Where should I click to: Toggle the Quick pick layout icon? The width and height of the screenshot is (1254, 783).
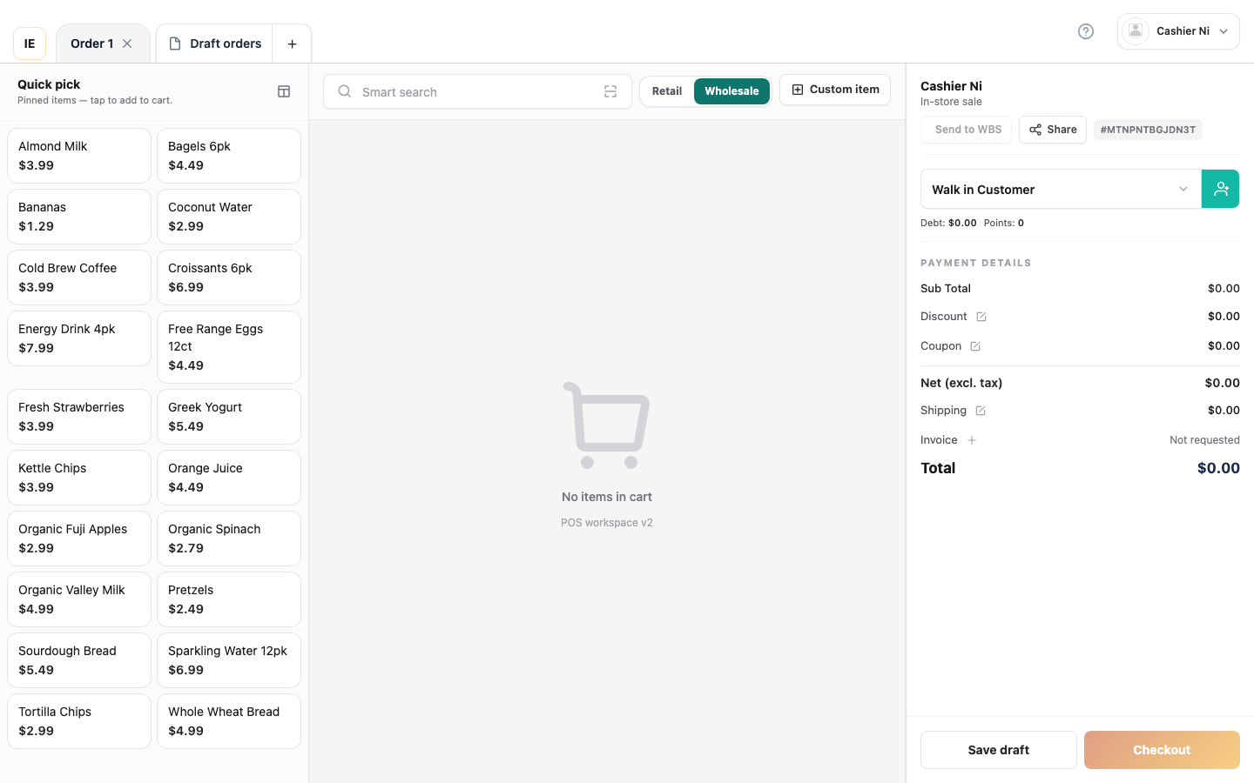284,91
